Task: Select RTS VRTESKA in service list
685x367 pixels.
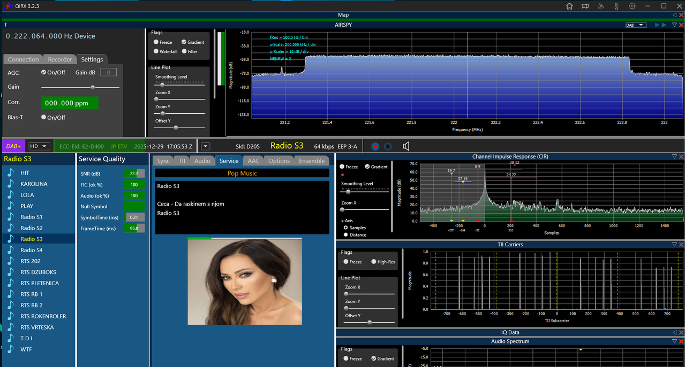Action: (38, 327)
